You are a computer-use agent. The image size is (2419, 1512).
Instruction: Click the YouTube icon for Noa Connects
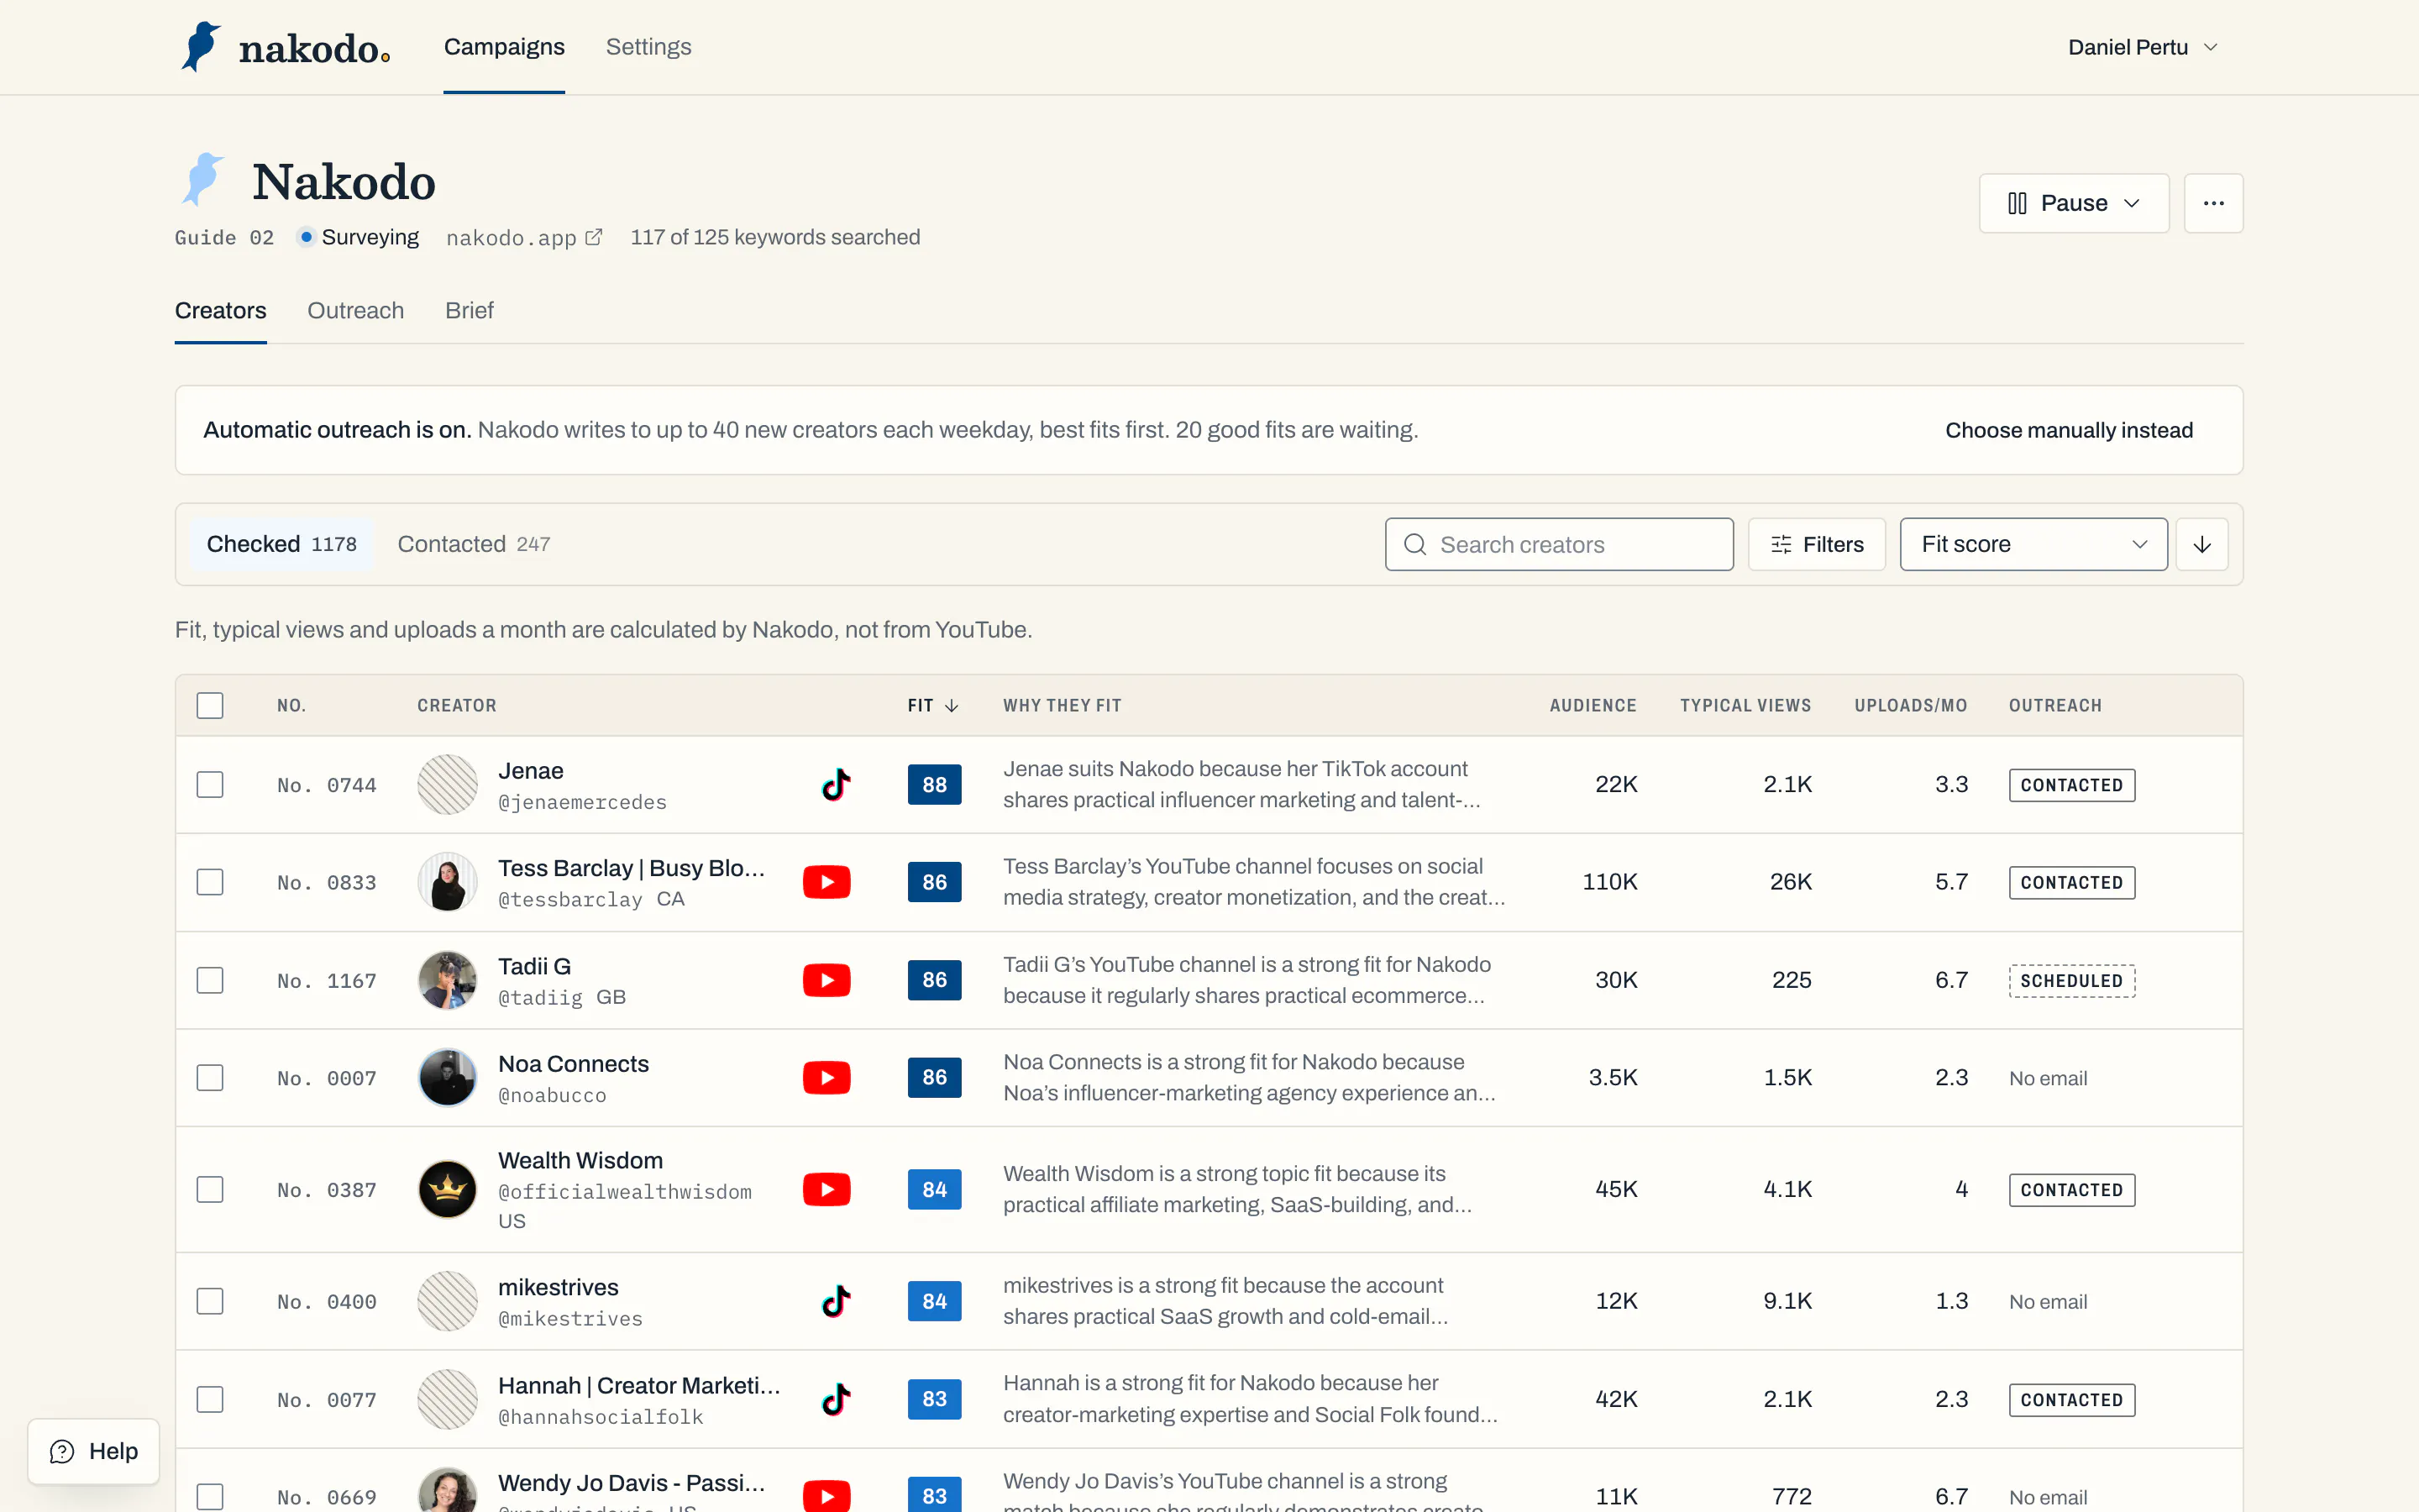(x=826, y=1078)
